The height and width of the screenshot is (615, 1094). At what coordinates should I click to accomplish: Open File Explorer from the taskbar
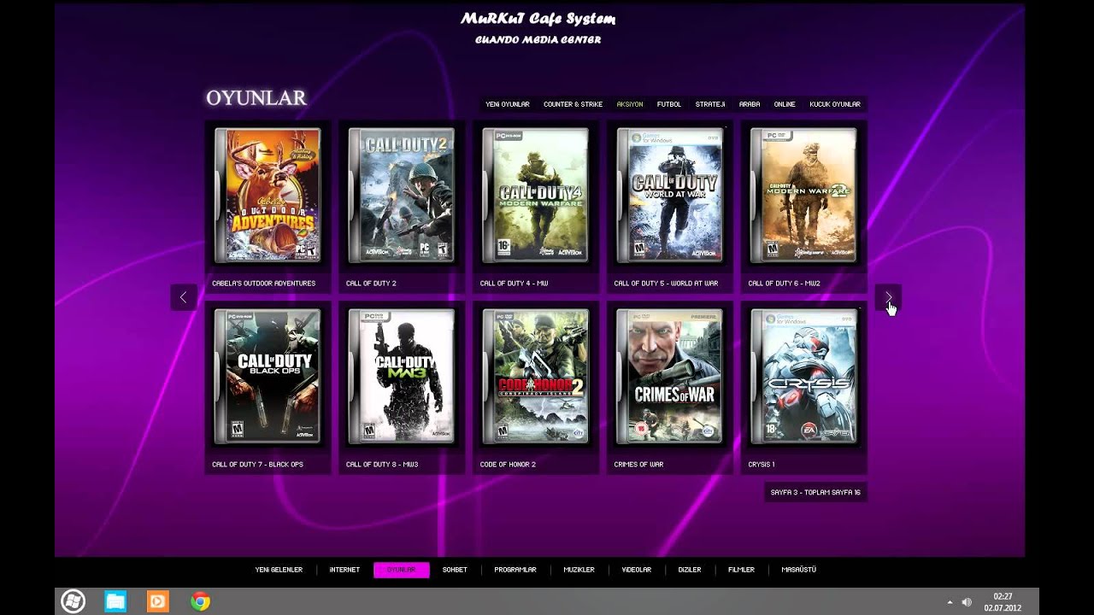pyautogui.click(x=115, y=601)
